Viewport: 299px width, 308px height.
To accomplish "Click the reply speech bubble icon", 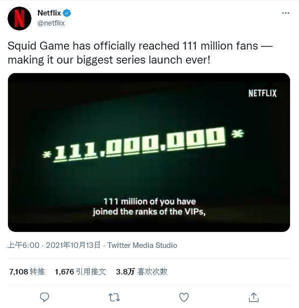I will pyautogui.click(x=44, y=297).
